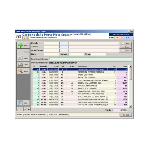149x149 pixels.
Task: Click the long pink Periodo description field
Action: point(94,43)
